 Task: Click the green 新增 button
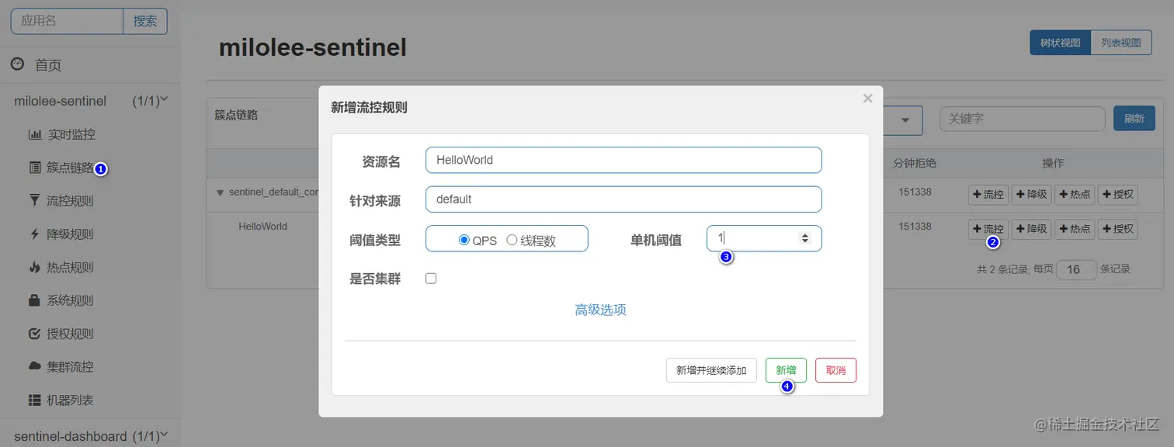click(x=786, y=370)
